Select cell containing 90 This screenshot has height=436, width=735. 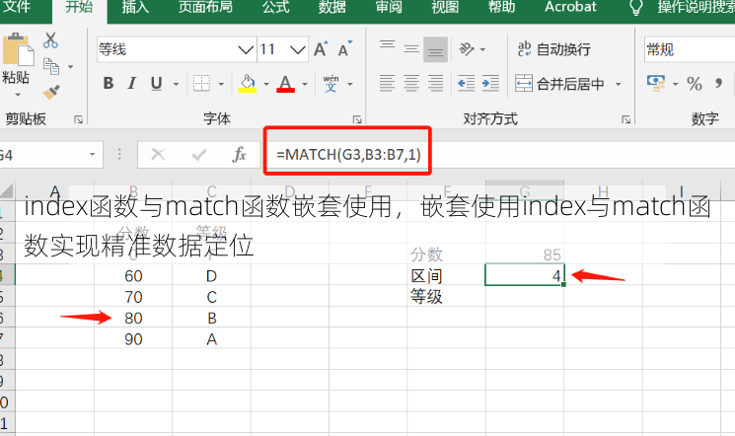(x=133, y=339)
